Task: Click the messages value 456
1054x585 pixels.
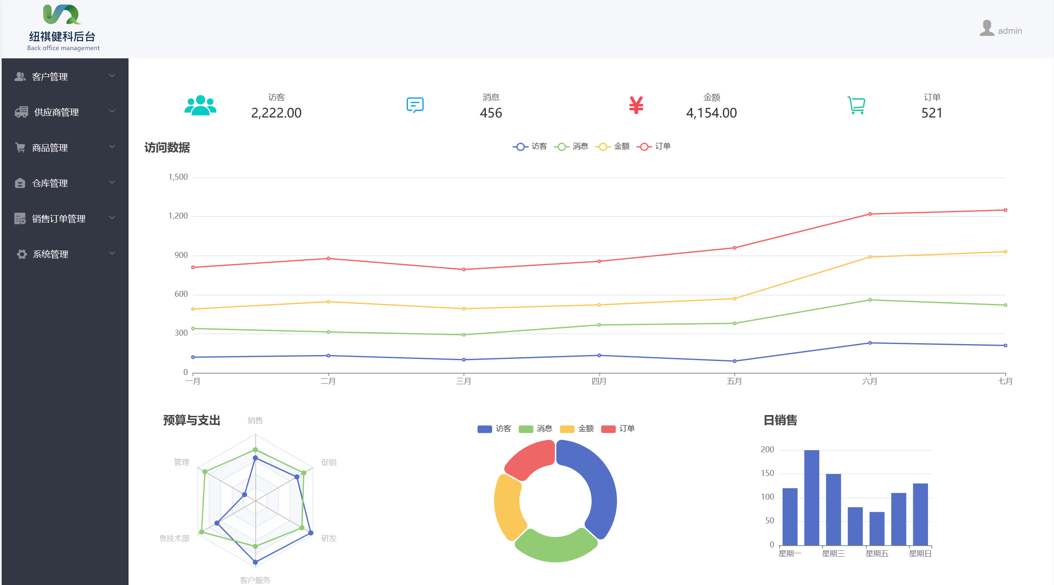Action: 491,113
